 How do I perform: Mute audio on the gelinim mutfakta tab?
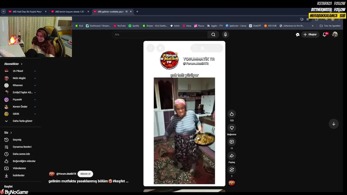[126, 12]
